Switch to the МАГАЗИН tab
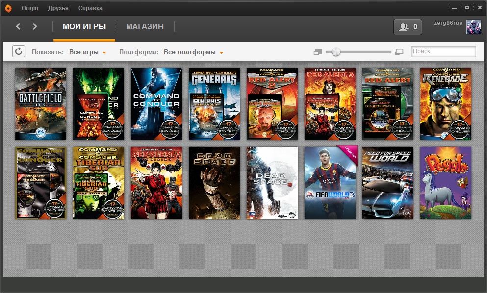The width and height of the screenshot is (487, 293). point(145,26)
